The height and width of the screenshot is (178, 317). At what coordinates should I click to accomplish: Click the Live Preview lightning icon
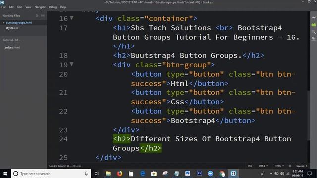pos(314,18)
